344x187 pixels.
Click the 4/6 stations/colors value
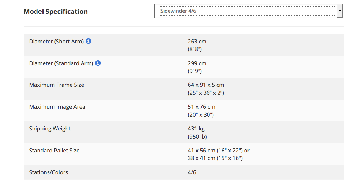tap(192, 172)
